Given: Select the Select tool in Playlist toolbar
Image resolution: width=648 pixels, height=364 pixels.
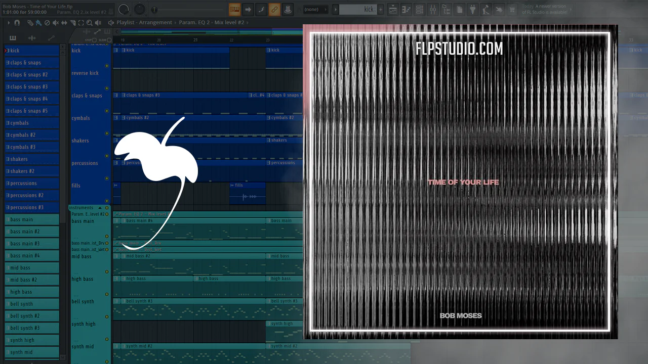Looking at the screenshot, I should [81, 23].
